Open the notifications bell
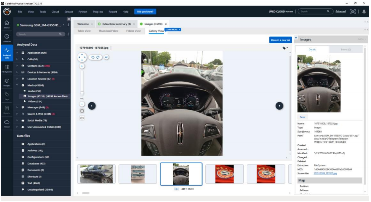This screenshot has width=371, height=202. 364,11
